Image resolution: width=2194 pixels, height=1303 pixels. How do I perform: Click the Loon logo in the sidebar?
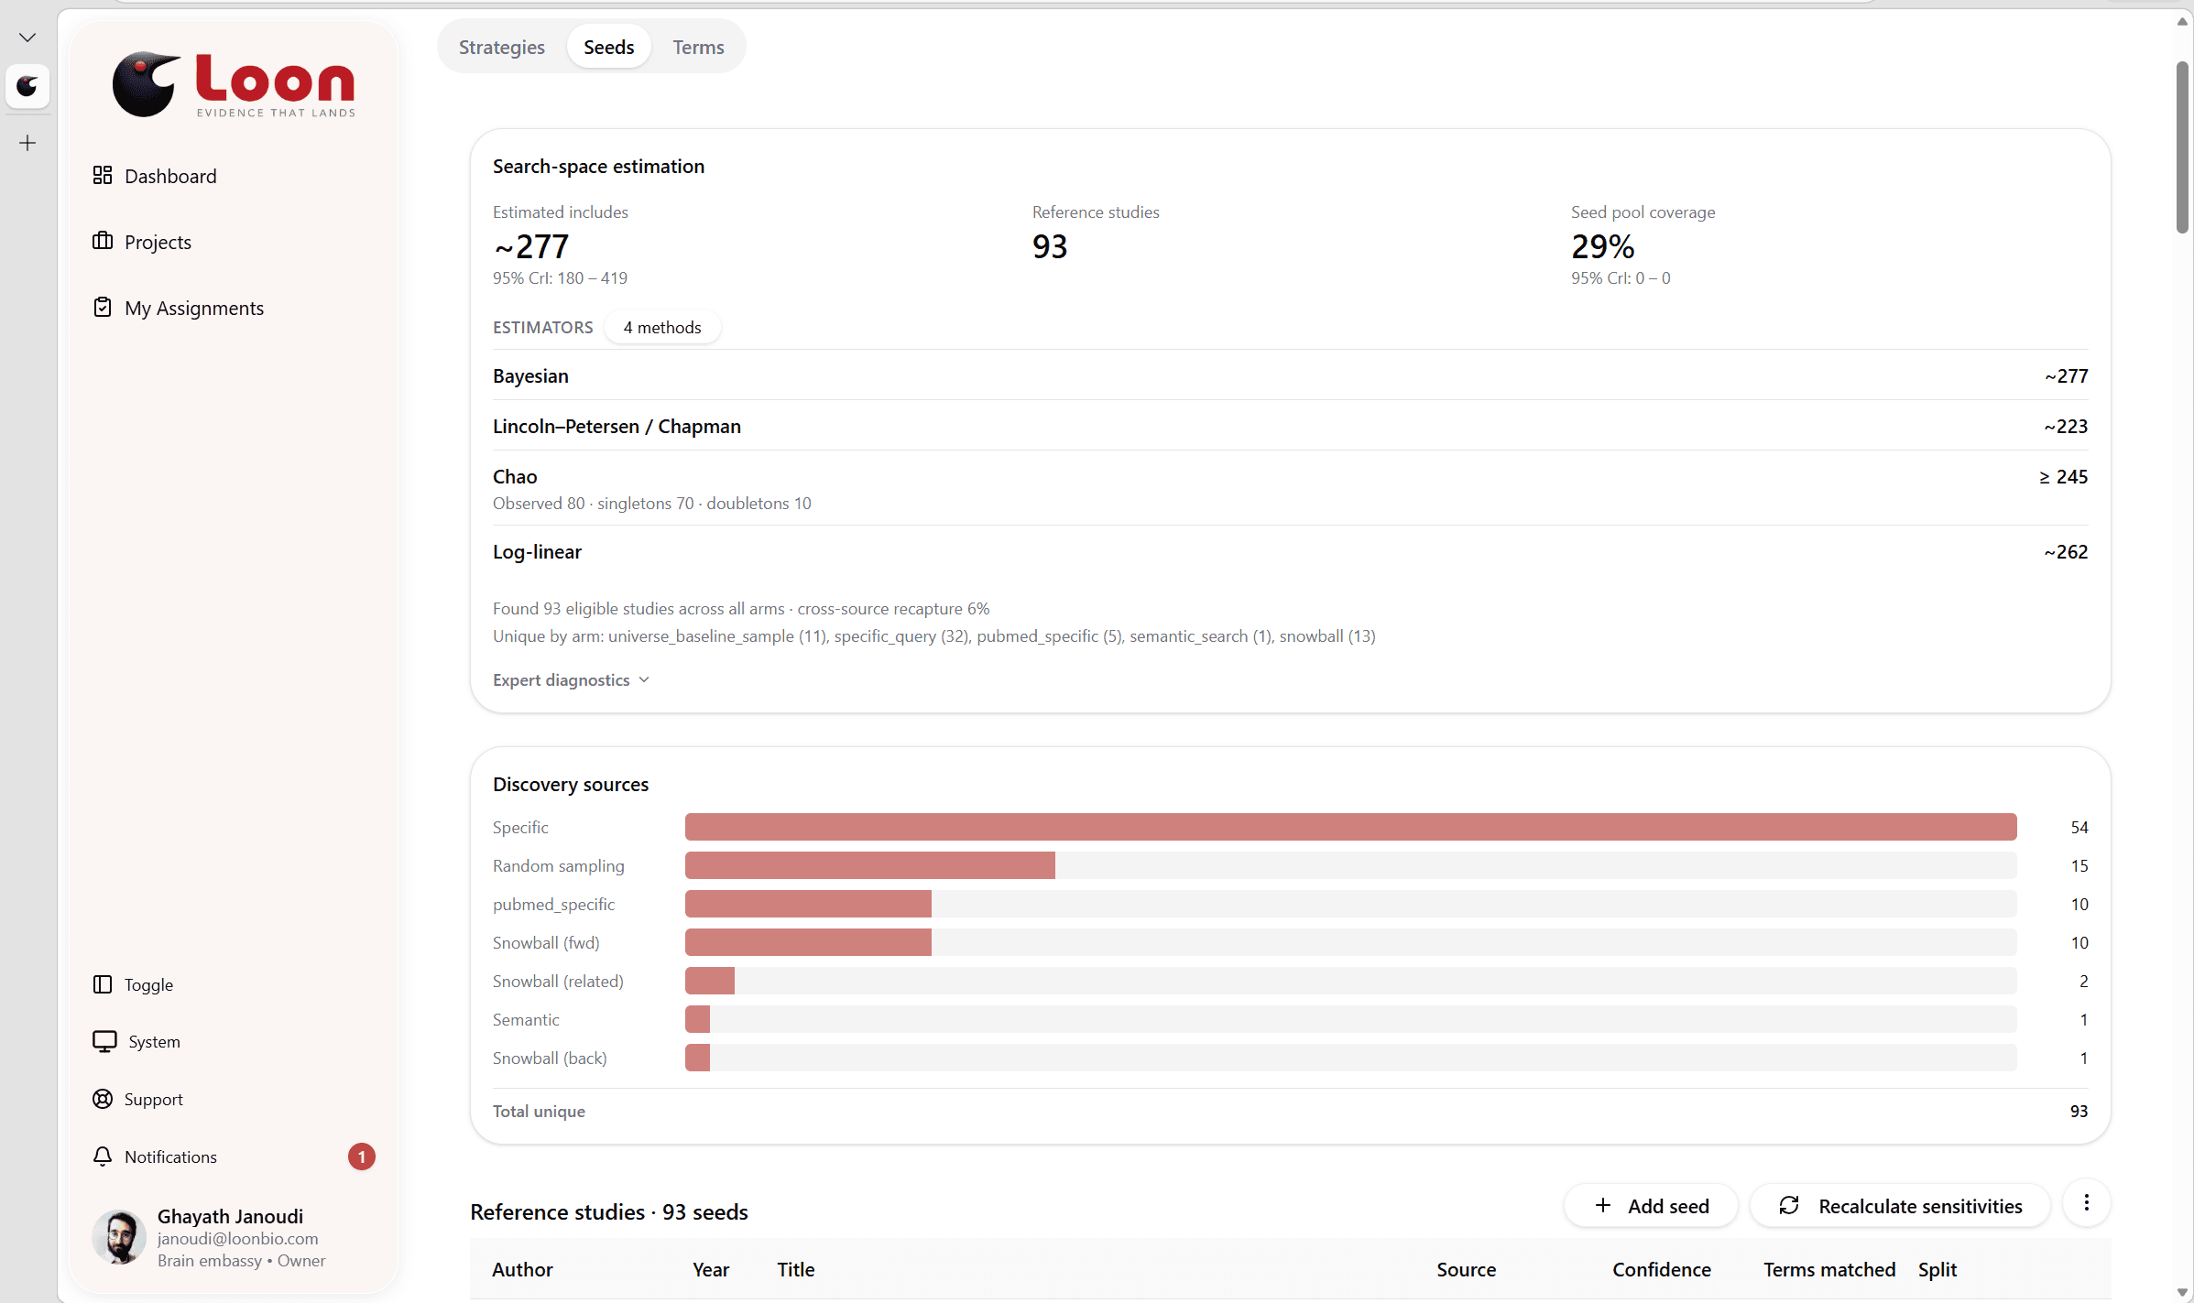[234, 84]
